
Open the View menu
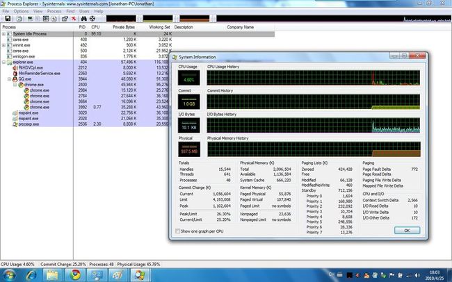pos(38,11)
